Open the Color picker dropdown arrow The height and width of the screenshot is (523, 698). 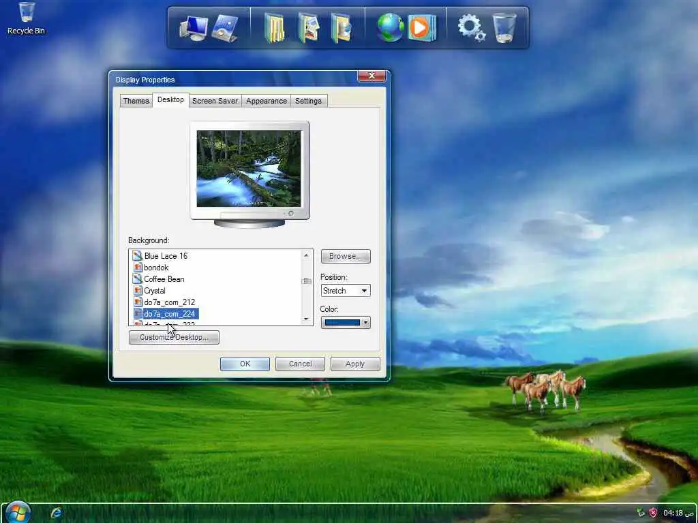tap(365, 322)
